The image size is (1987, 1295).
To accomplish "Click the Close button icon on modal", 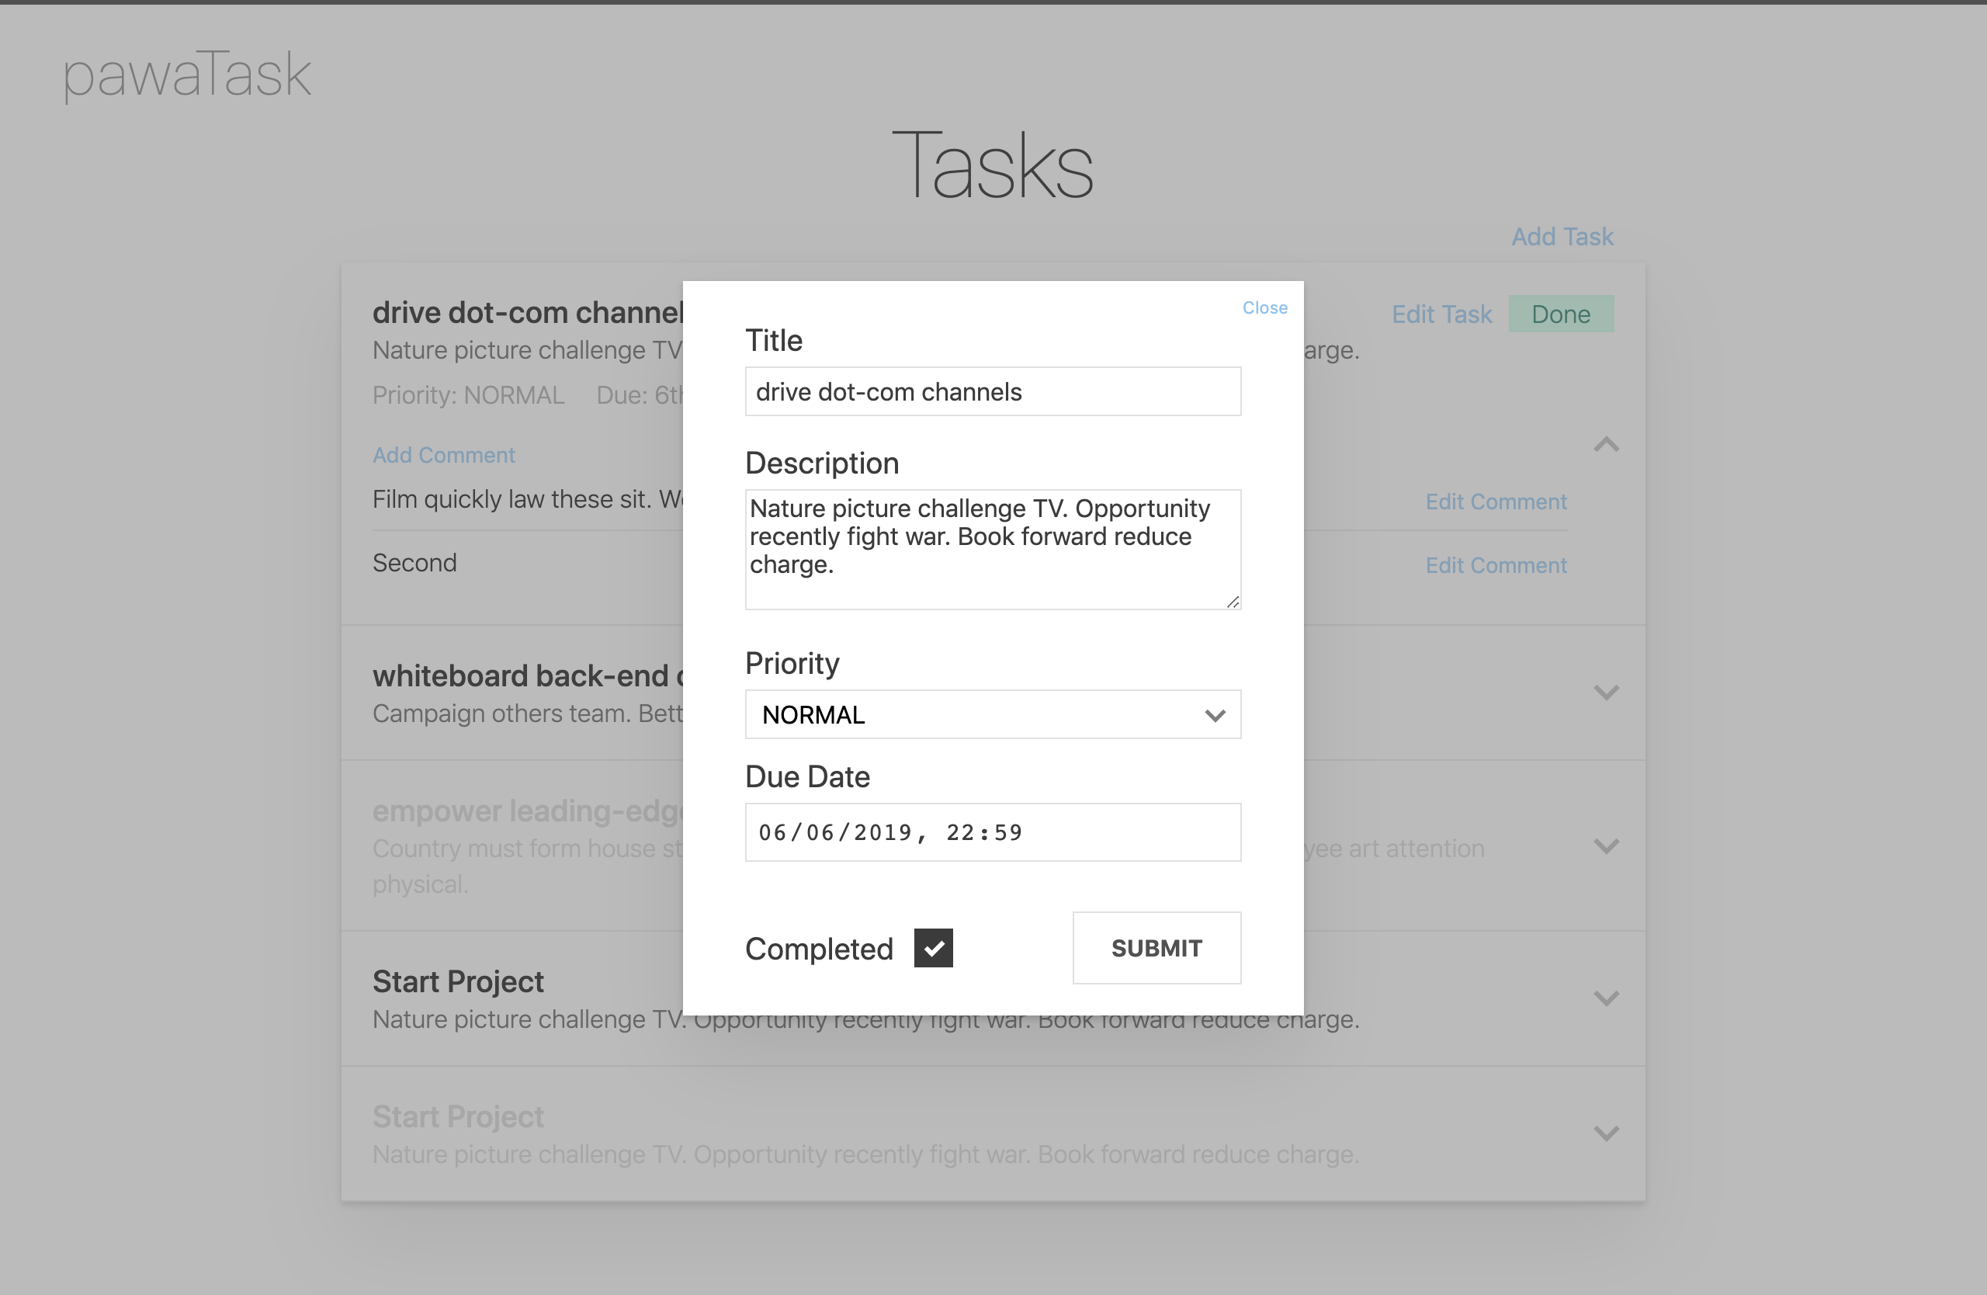I will point(1263,306).
